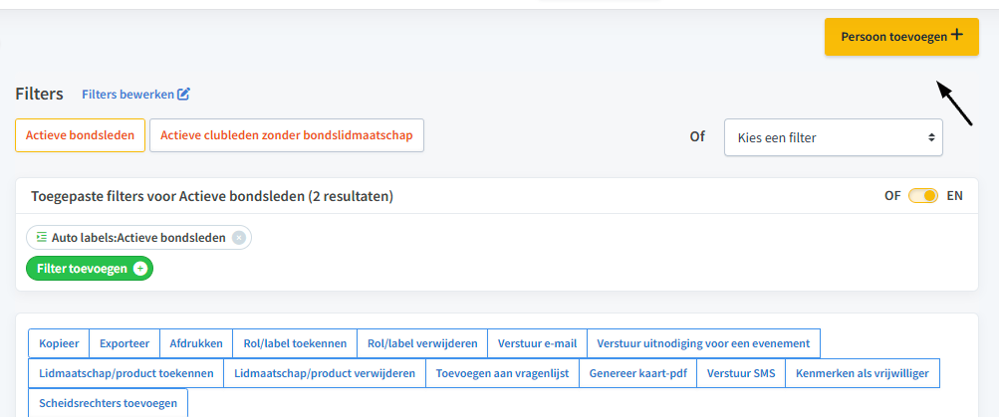Click Afdrukken to print the list
Image resolution: width=999 pixels, height=417 pixels.
[x=196, y=343]
